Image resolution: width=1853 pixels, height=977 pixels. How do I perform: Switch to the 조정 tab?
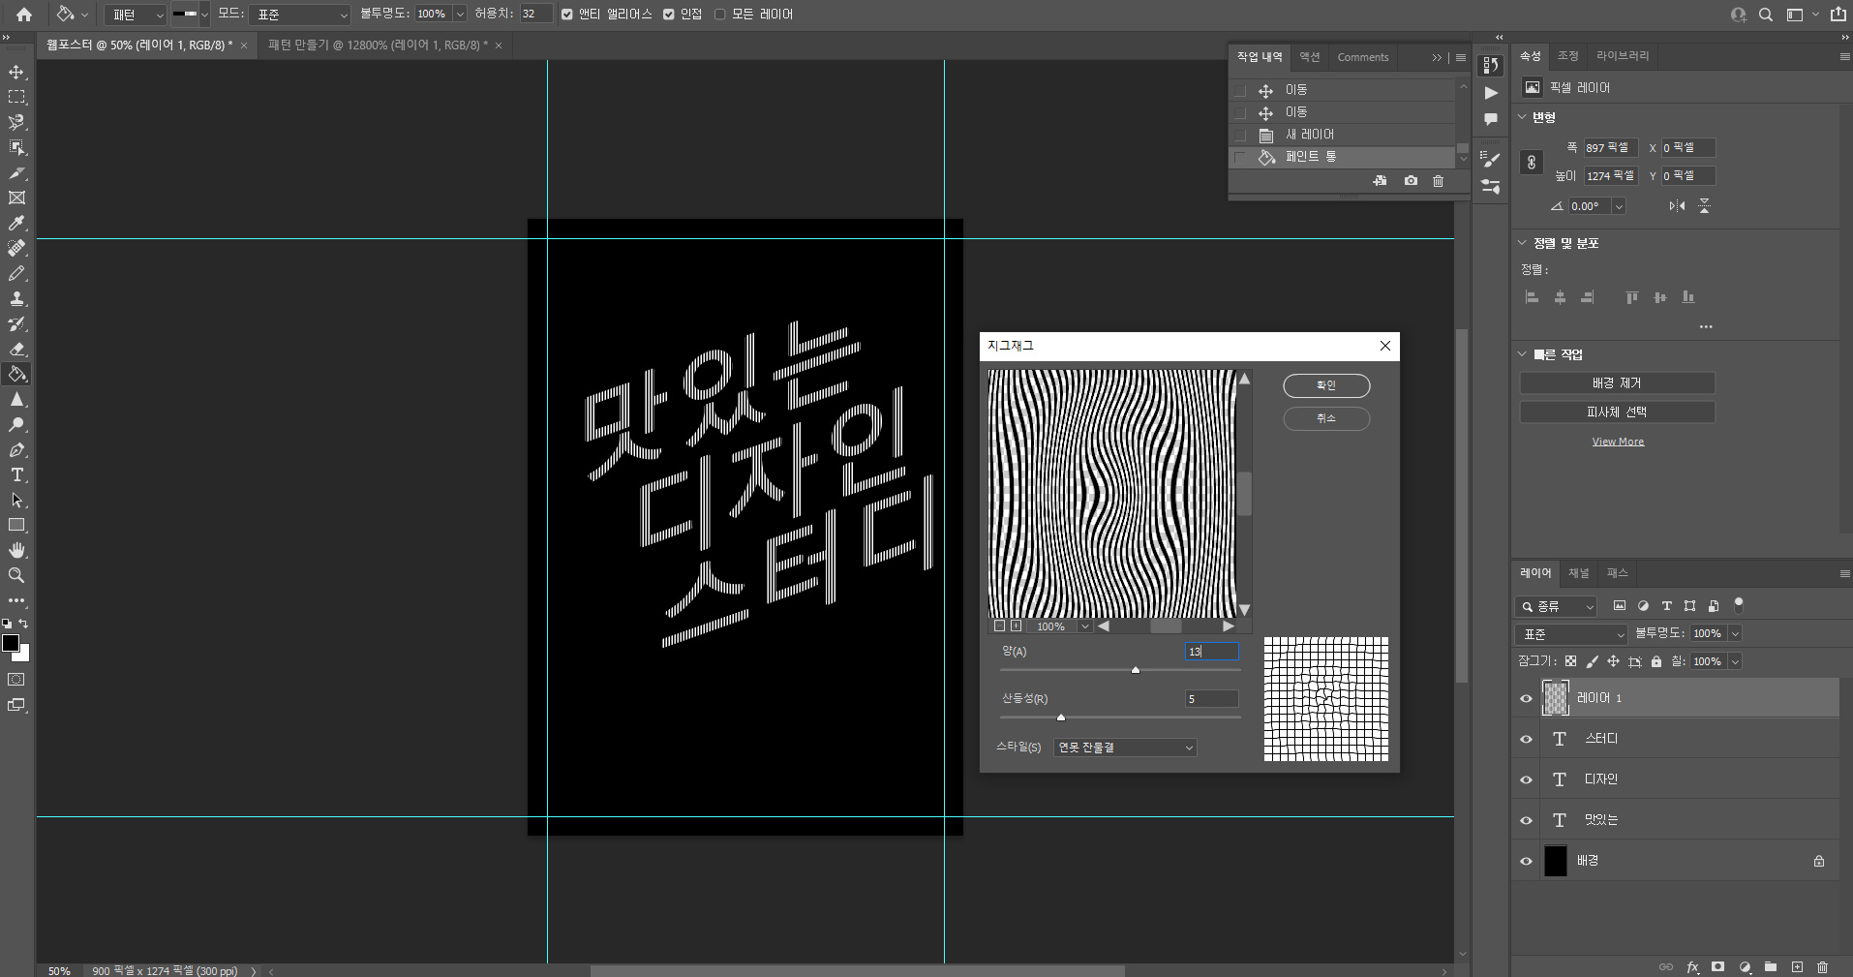click(1568, 56)
